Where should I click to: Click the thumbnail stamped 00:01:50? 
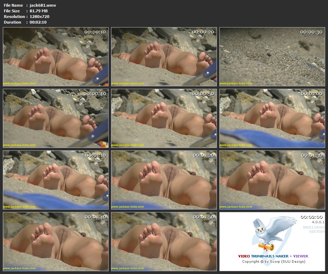pyautogui.click(x=164, y=241)
